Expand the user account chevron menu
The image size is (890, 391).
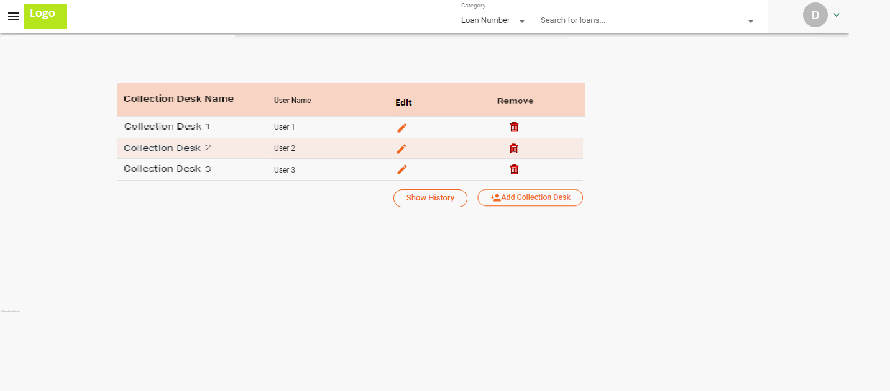pos(837,15)
